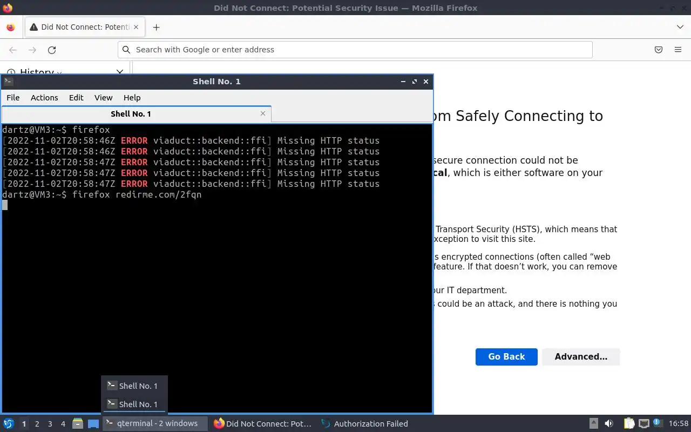The image size is (691, 432).
Task: Choose first 'Shell No. 1' in taskbar popup
Action: [x=134, y=386]
